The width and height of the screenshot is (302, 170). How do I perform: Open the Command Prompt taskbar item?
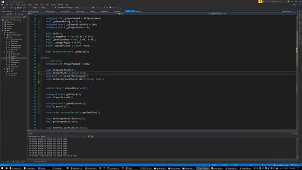point(113,168)
